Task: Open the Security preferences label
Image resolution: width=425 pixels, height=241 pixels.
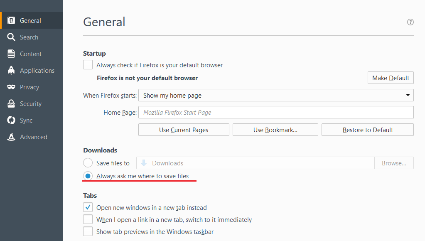Action: [31, 104]
